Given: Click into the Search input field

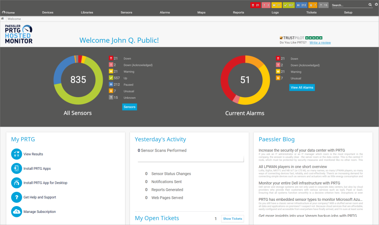Looking at the screenshot, I should pos(349,5).
